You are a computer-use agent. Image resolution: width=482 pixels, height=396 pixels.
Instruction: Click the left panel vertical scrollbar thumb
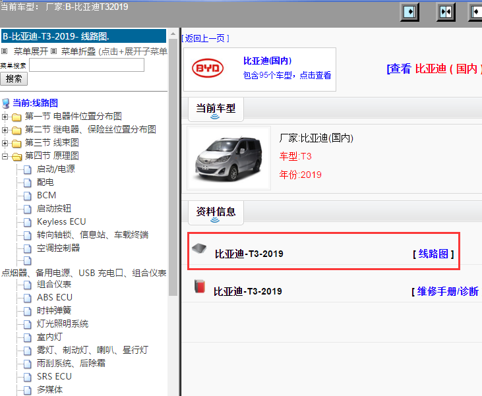tap(173, 167)
